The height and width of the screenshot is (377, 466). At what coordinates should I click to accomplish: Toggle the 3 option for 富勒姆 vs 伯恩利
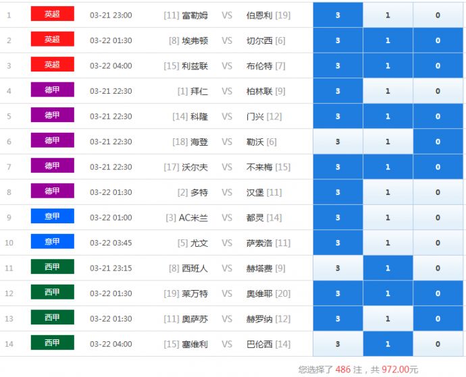[x=338, y=15]
